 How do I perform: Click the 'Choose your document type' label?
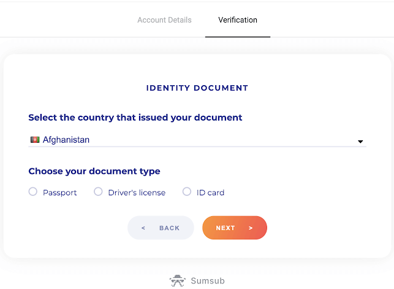[94, 171]
